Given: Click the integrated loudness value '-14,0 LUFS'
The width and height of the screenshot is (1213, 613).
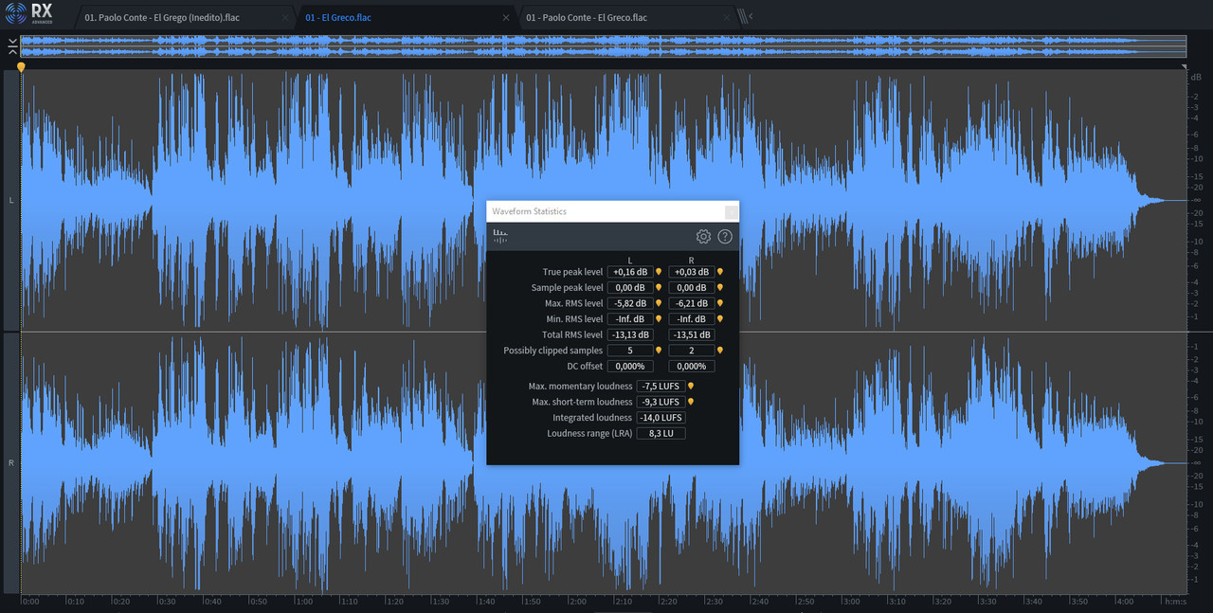Looking at the screenshot, I should click(661, 418).
